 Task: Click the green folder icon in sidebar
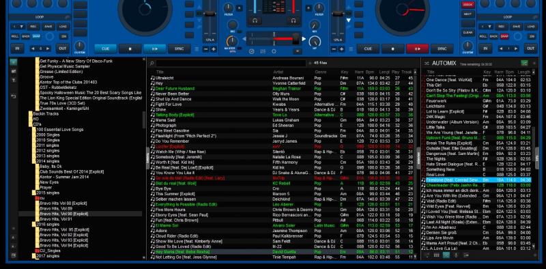[13, 62]
